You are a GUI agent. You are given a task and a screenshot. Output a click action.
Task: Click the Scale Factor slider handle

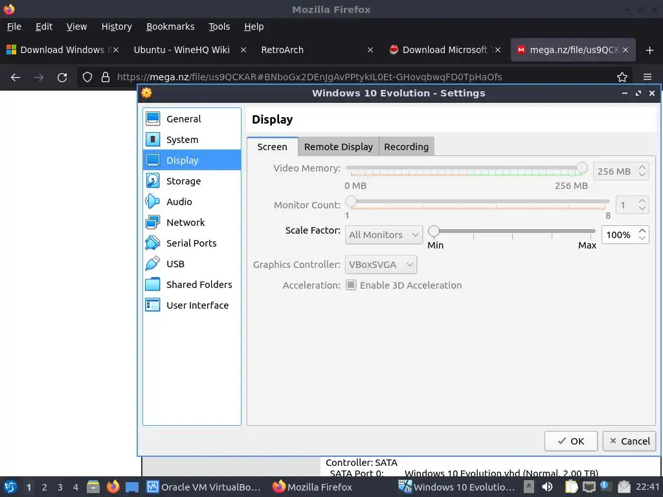point(433,231)
